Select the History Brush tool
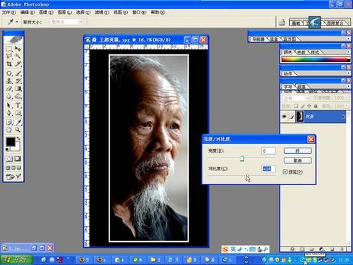This screenshot has height=265, width=353. pyautogui.click(x=18, y=81)
